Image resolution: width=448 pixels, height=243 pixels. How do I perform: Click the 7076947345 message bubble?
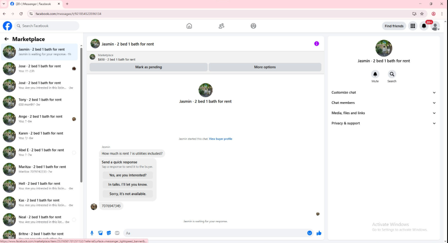[111, 206]
